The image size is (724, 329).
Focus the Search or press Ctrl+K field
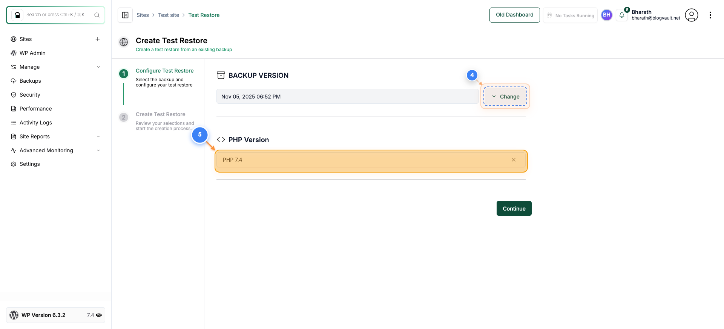pos(55,15)
